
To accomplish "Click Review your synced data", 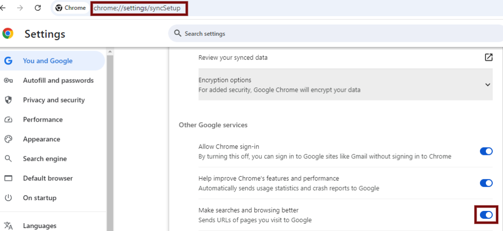I will [233, 57].
